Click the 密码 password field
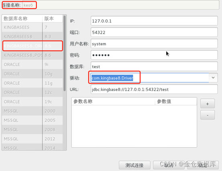Image resolution: width=222 pixels, height=171 pixels. (x=154, y=55)
